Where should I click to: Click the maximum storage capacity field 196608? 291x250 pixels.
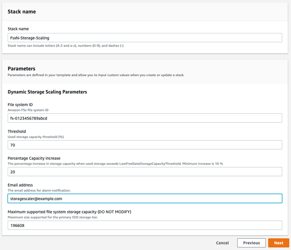145,225
